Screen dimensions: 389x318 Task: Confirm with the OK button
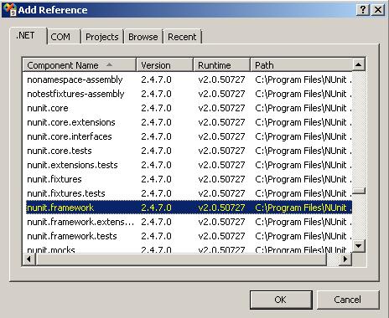(x=281, y=300)
